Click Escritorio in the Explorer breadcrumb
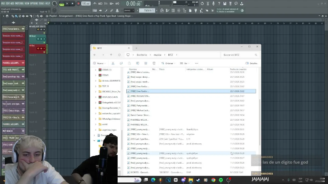This screenshot has width=328, height=184. 142,55
